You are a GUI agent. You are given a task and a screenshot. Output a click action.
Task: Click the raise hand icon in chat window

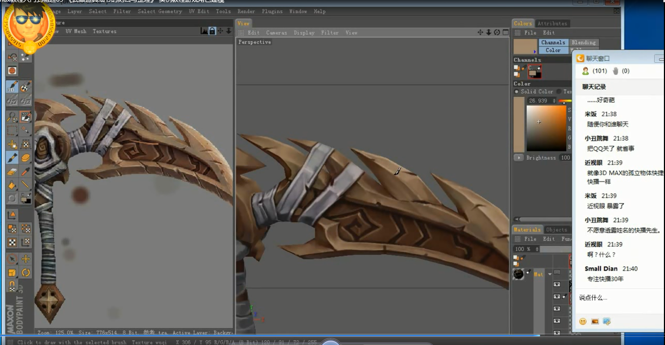(x=616, y=71)
